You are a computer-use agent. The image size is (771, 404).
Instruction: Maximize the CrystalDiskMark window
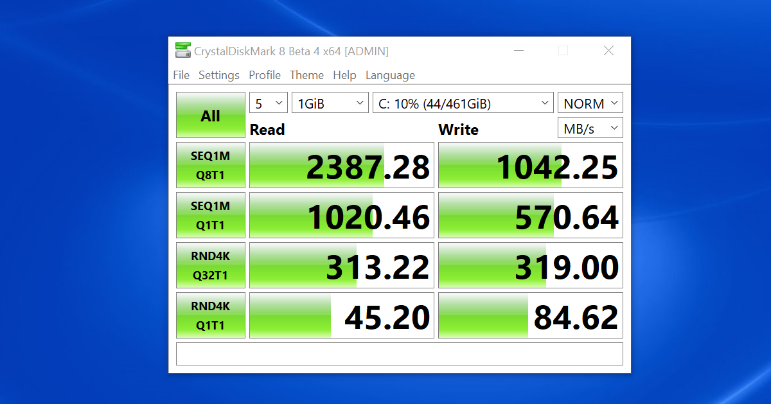click(x=563, y=51)
